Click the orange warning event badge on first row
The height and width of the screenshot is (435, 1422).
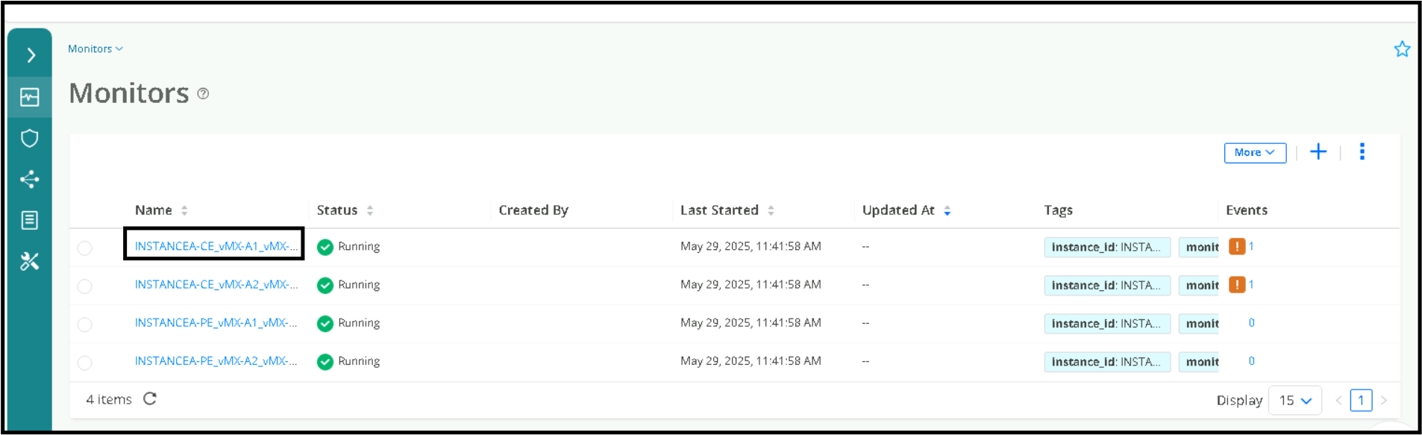coord(1238,246)
